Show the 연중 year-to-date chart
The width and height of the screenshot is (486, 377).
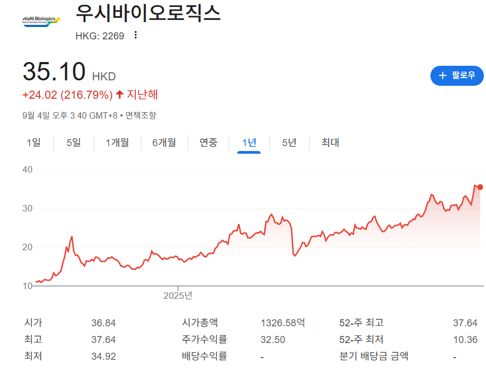pyautogui.click(x=208, y=142)
